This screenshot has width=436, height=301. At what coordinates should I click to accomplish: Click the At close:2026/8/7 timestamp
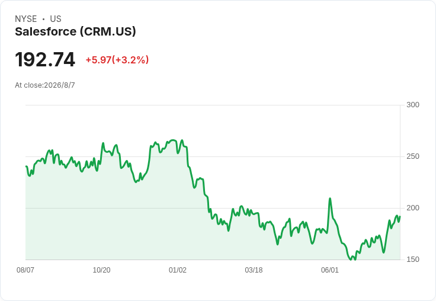[x=45, y=85]
